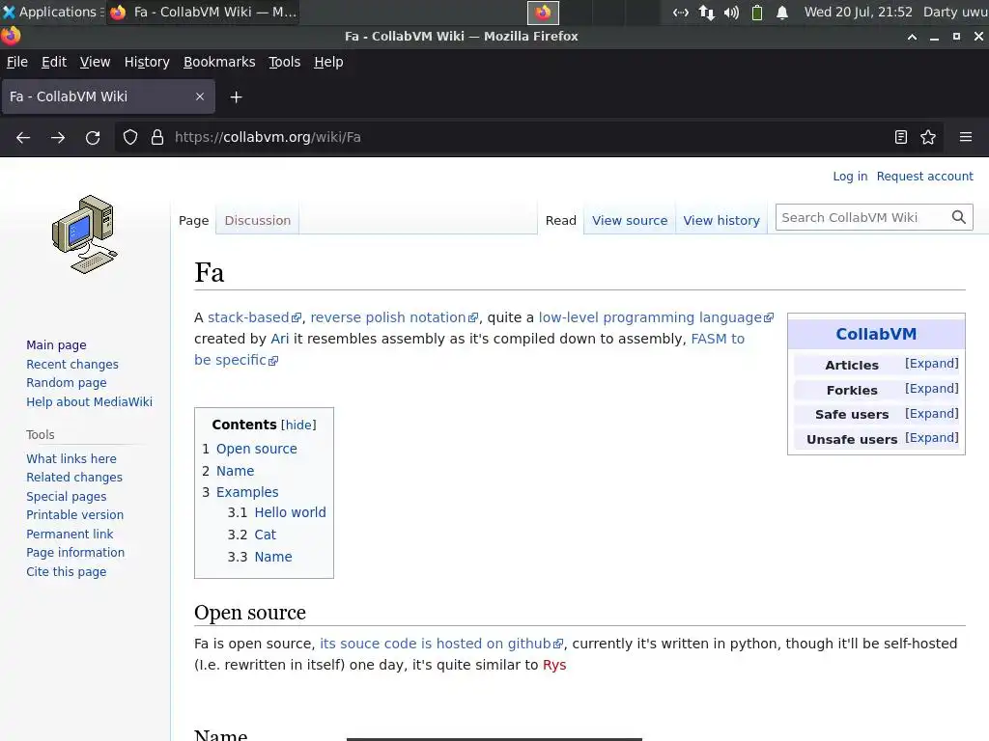This screenshot has height=741, width=989.
Task: Open the shield tracking protection icon
Action: point(130,137)
